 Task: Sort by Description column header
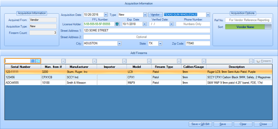pyautogui.click(x=239, y=67)
